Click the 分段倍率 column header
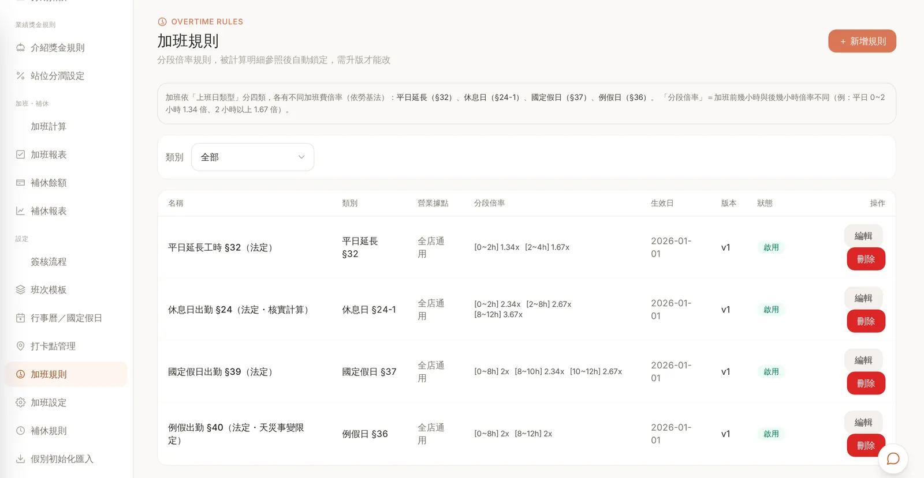 490,204
